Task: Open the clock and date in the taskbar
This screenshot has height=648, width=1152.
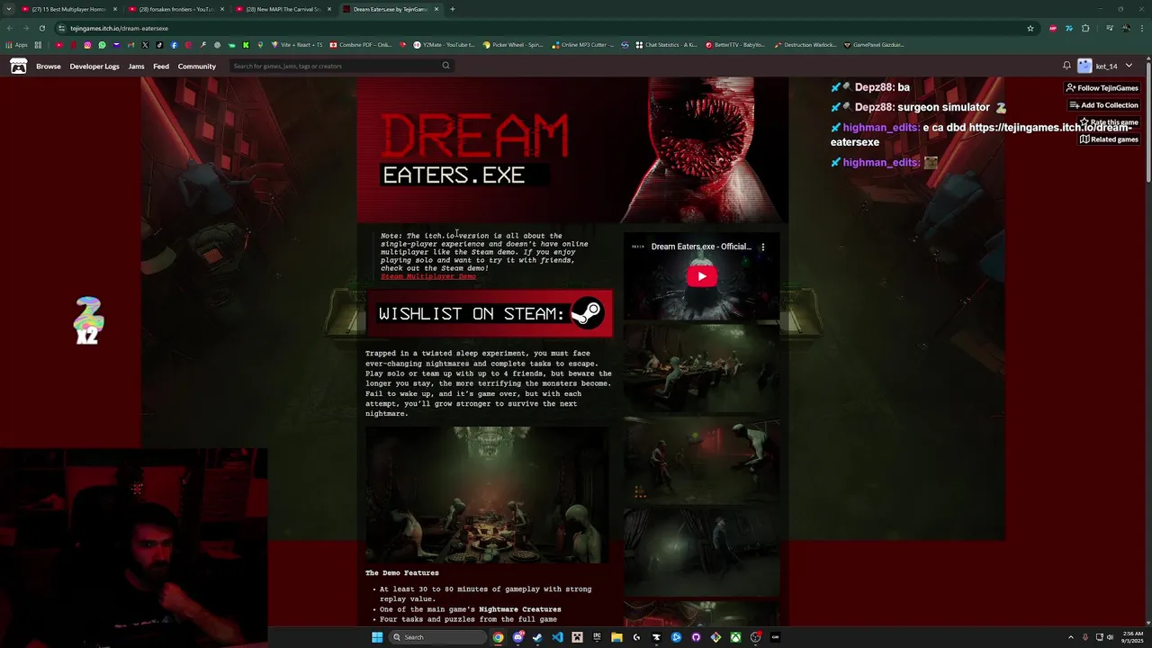Action: pyautogui.click(x=1132, y=637)
